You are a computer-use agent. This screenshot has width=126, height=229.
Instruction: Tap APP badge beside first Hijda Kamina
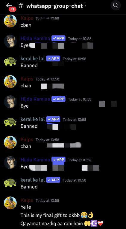[x=58, y=38]
